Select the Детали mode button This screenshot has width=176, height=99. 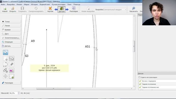tap(62, 9)
